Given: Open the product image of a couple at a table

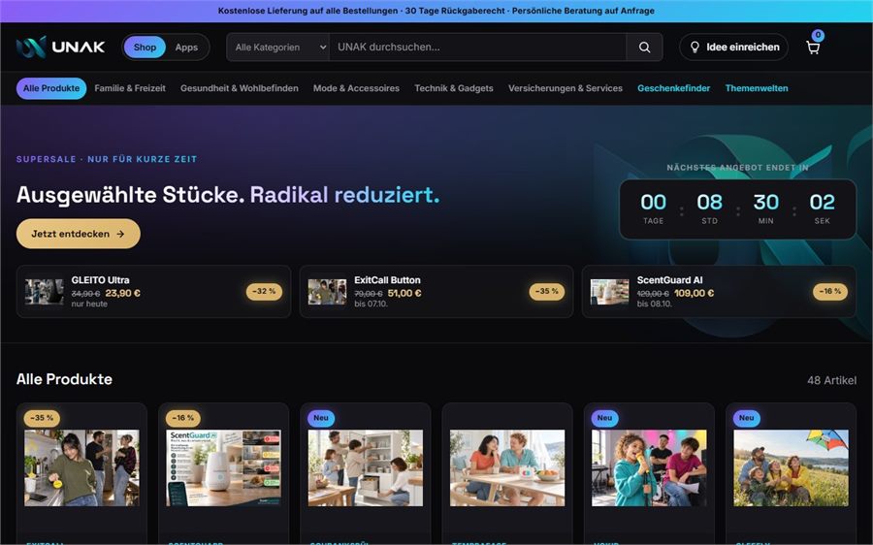Looking at the screenshot, I should 507,467.
